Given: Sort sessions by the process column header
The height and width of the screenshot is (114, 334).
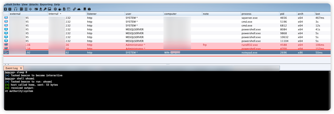Looking at the screenshot, I should pos(260,14).
